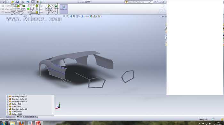Open the View Settings dropdown arrow
Image resolution: width=224 pixels, height=125 pixels.
pyautogui.click(x=101, y=17)
